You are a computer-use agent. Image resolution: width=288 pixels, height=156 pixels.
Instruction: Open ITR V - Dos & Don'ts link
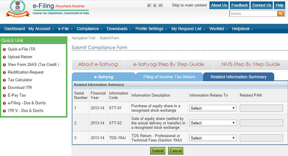[26, 111]
